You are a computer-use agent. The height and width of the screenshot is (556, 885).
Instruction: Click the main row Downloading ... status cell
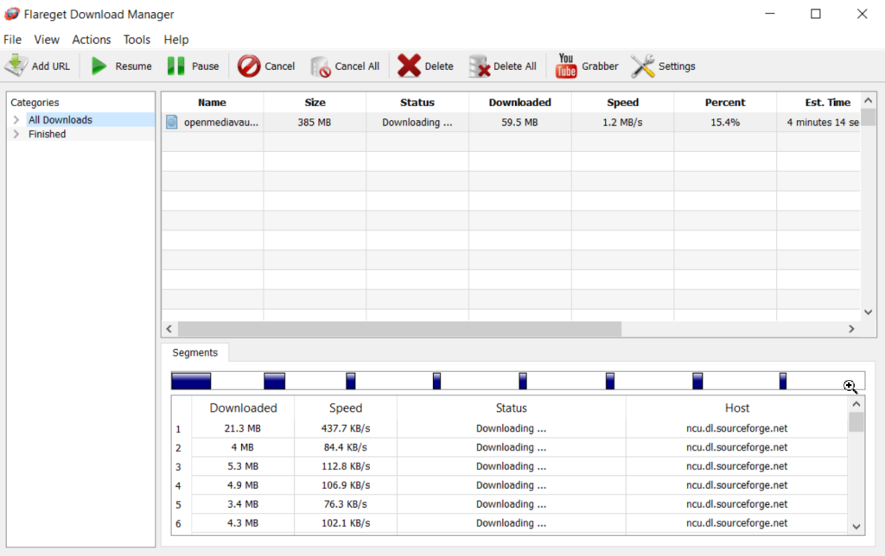[x=417, y=123]
